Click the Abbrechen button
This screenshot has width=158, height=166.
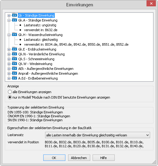79,158
